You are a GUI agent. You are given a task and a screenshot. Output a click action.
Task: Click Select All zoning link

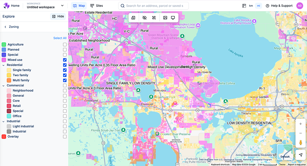[60, 38]
